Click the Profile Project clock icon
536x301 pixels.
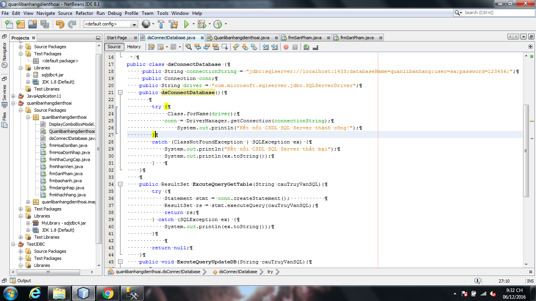coord(217,24)
